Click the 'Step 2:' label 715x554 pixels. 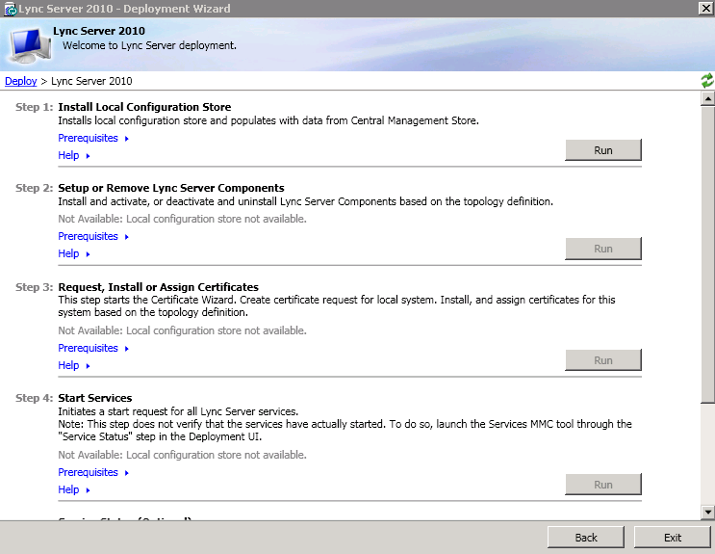[x=35, y=188]
